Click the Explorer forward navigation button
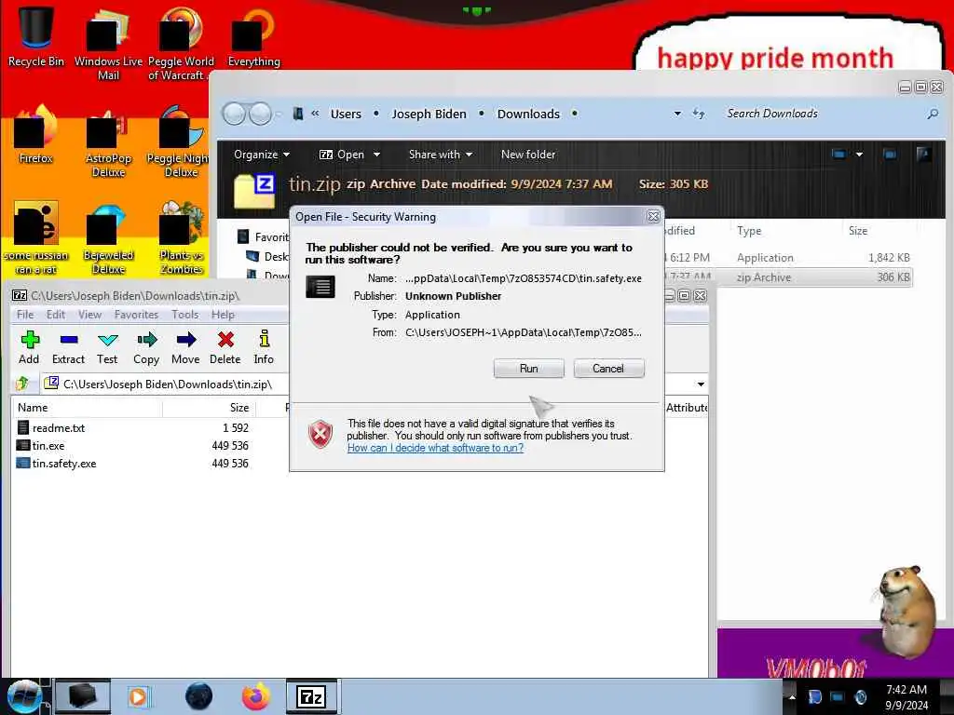954x715 pixels. 261,114
